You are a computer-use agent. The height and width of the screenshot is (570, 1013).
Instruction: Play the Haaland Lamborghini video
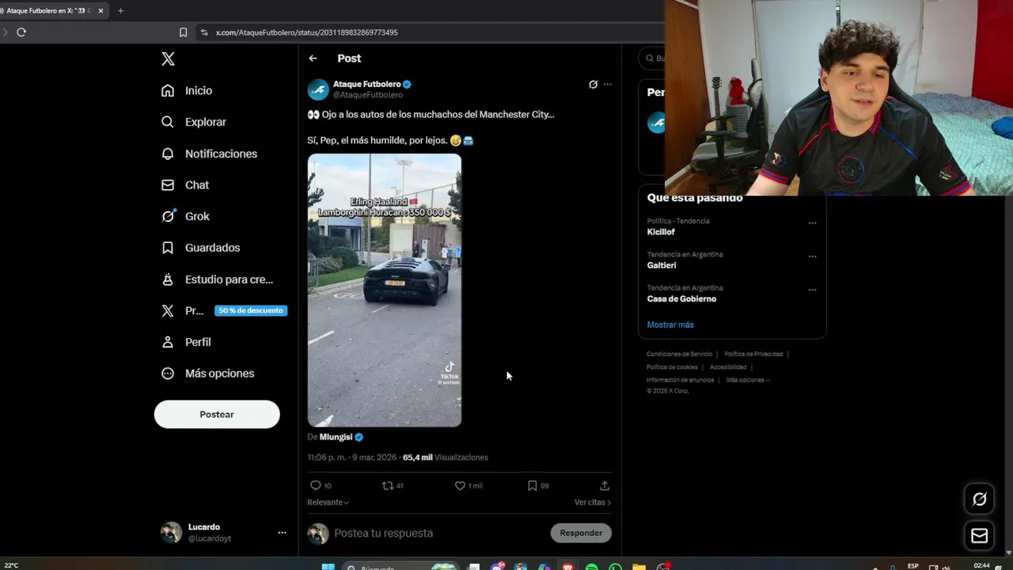385,291
